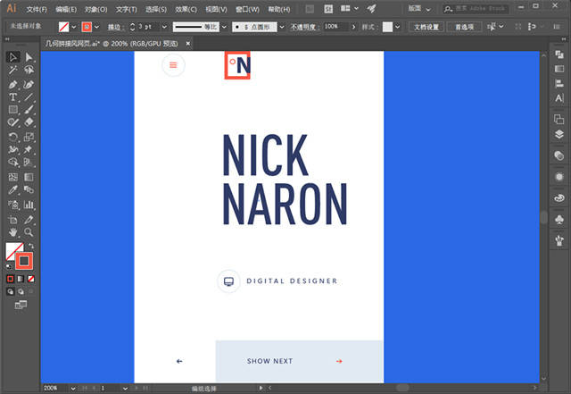
Task: Select the Zoom magnifier tool
Action: (29, 231)
